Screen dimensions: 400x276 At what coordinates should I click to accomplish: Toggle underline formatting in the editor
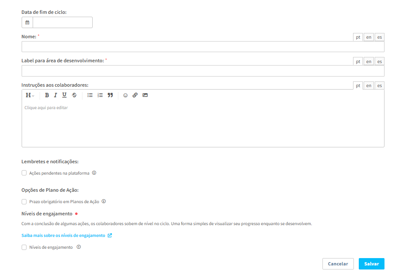pyautogui.click(x=64, y=95)
